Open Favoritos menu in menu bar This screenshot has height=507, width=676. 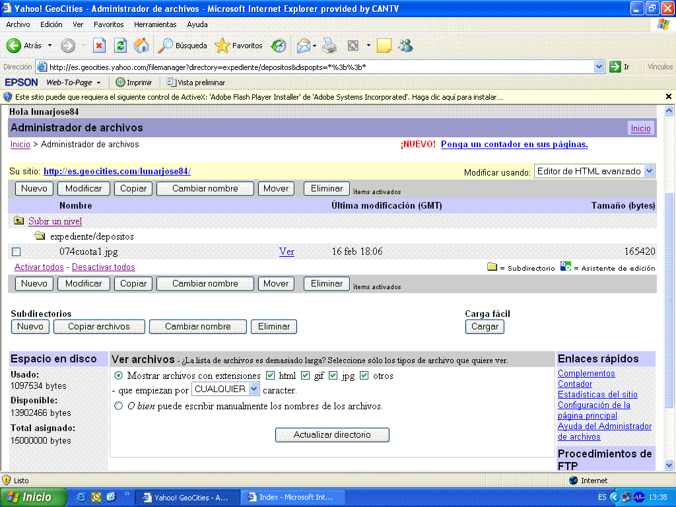point(109,24)
